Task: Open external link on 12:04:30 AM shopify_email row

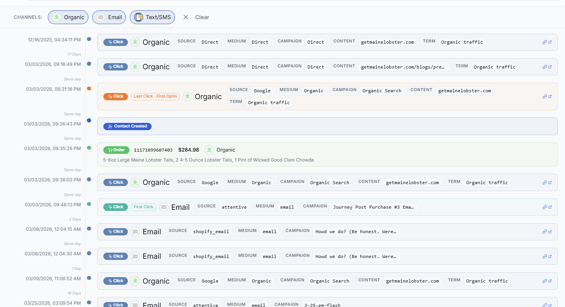Action: (x=550, y=256)
